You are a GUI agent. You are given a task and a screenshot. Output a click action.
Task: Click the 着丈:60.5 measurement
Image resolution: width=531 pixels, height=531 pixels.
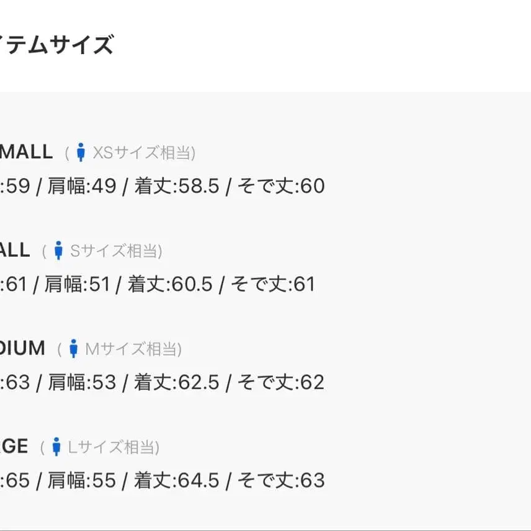coord(170,284)
